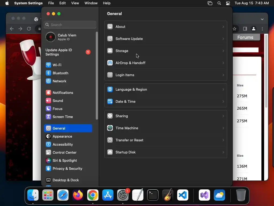Click the browser forward arrow
Viewport: 274px width, 206px height.
(20, 29)
